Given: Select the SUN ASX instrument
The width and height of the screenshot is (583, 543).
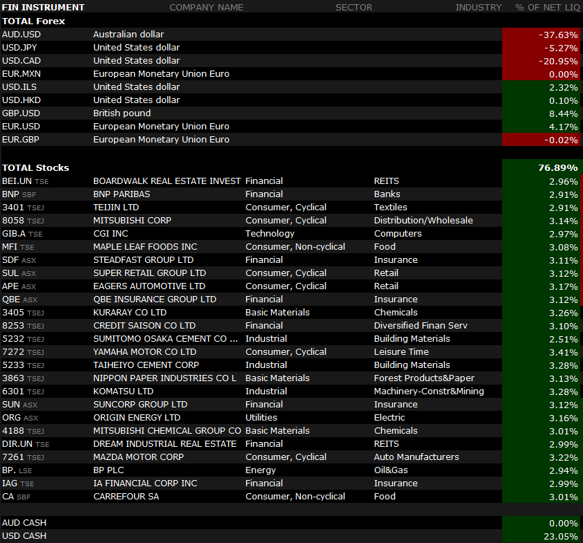Looking at the screenshot, I should (19, 405).
